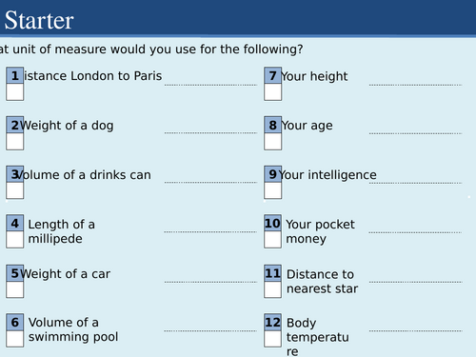Screen dimensions: 476x357
Task: Click the number 10 badge for pocket money
Action: (272, 223)
